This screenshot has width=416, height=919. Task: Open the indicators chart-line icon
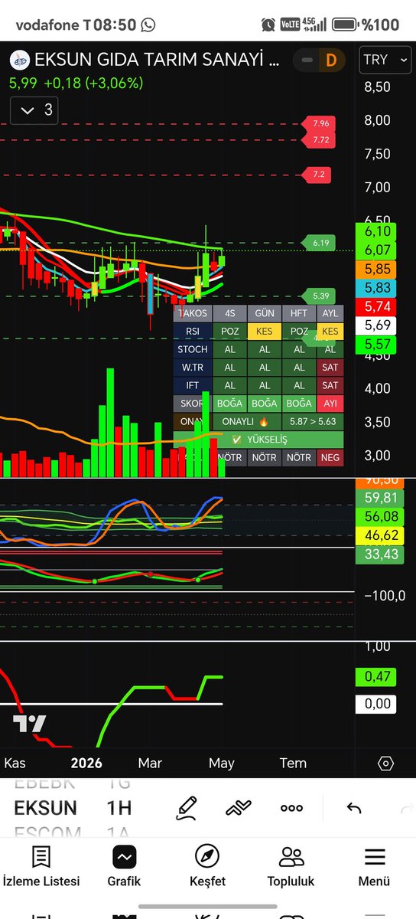click(x=239, y=807)
